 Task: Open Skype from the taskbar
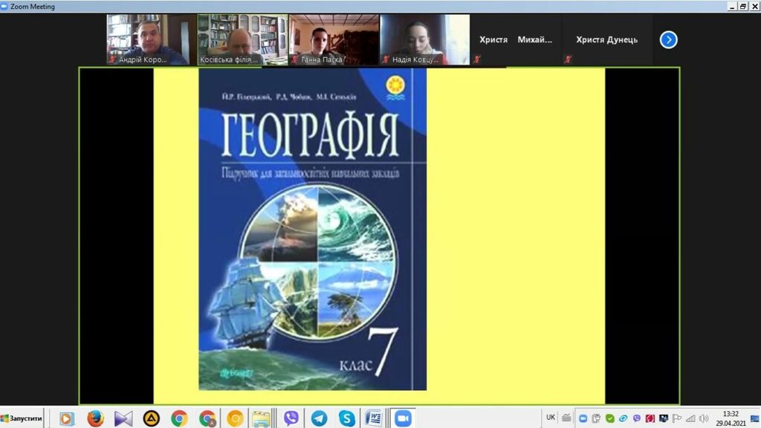click(x=346, y=418)
